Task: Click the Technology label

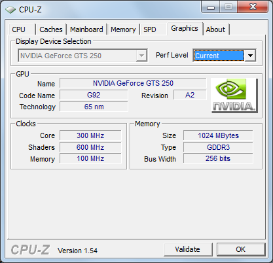Action: 37,107
